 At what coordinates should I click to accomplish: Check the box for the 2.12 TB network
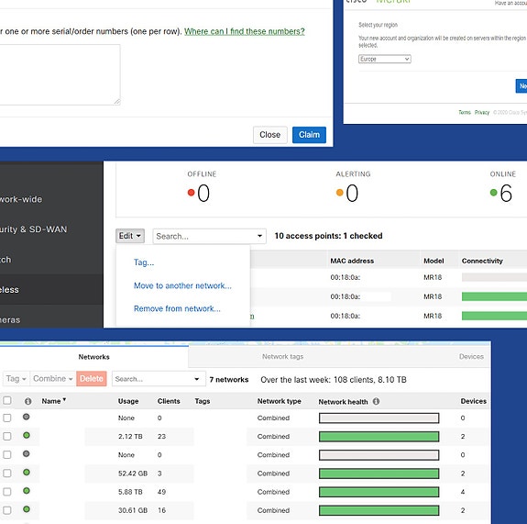pyautogui.click(x=7, y=437)
